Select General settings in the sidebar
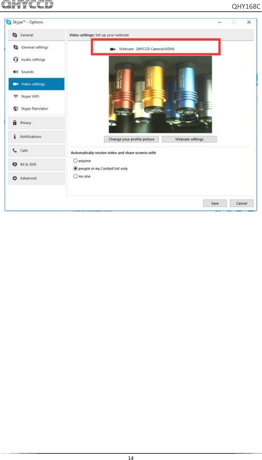The height and width of the screenshot is (460, 262). [36, 47]
